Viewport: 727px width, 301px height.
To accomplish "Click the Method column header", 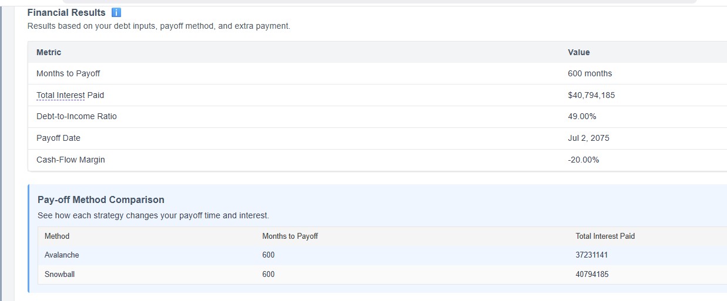I will point(57,236).
